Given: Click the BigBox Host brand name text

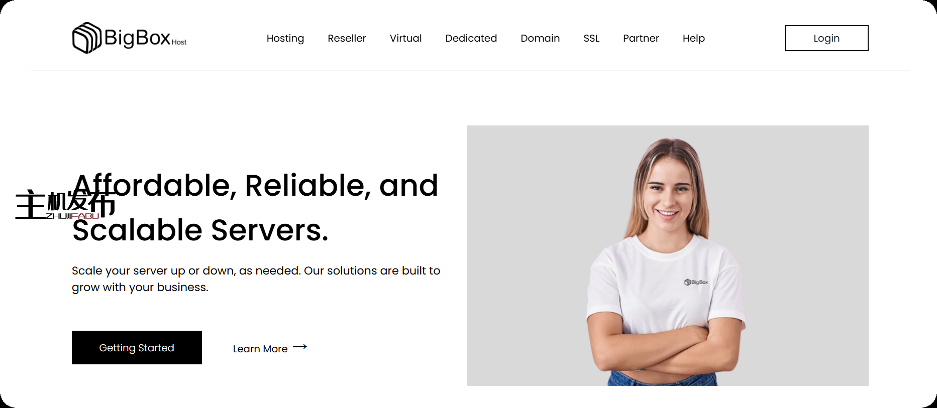Looking at the screenshot, I should point(145,38).
